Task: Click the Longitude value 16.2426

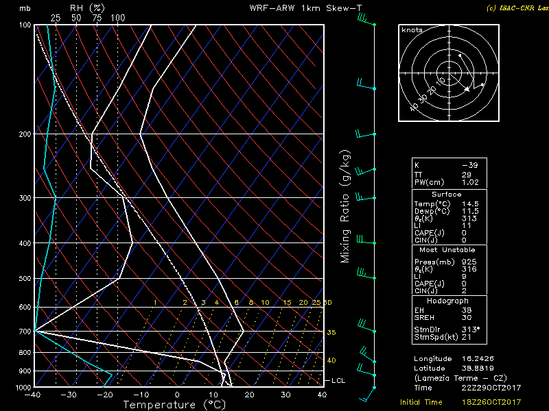Action: click(x=478, y=358)
